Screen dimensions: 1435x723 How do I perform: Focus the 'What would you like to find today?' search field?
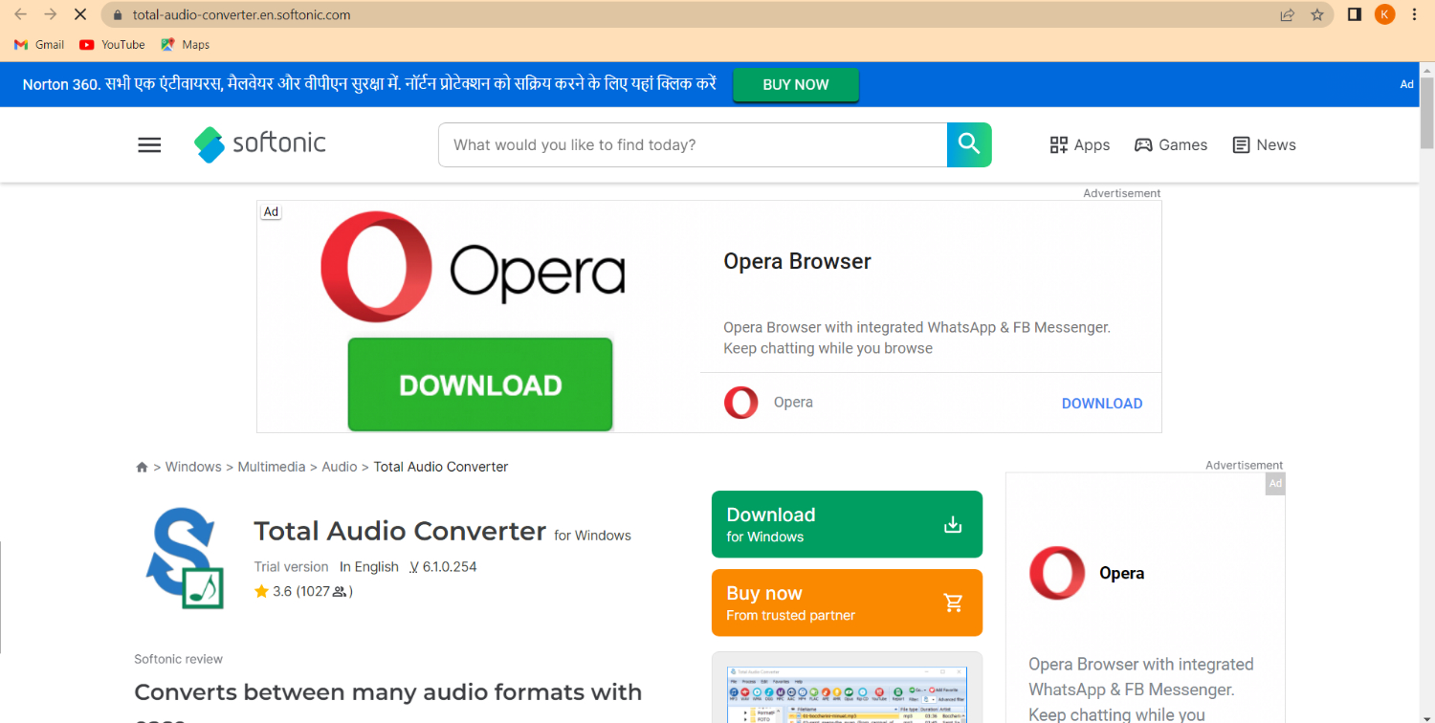(693, 144)
